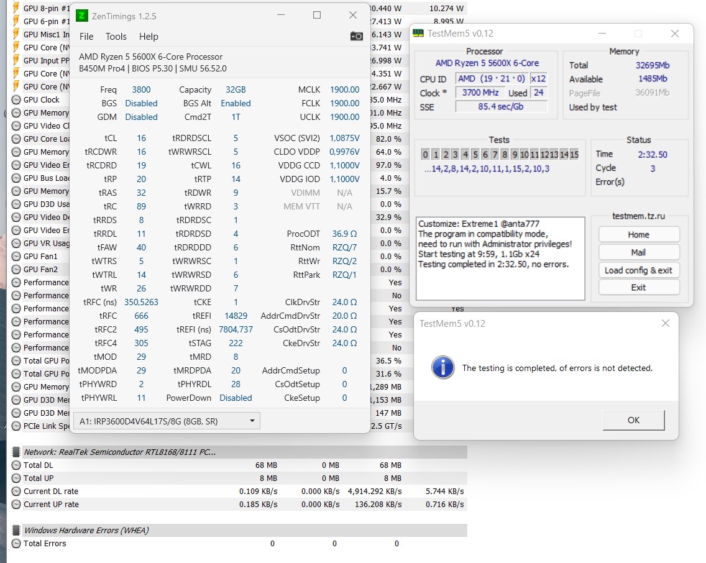Open the Help menu in ZenTimings
The image size is (706, 563).
149,37
